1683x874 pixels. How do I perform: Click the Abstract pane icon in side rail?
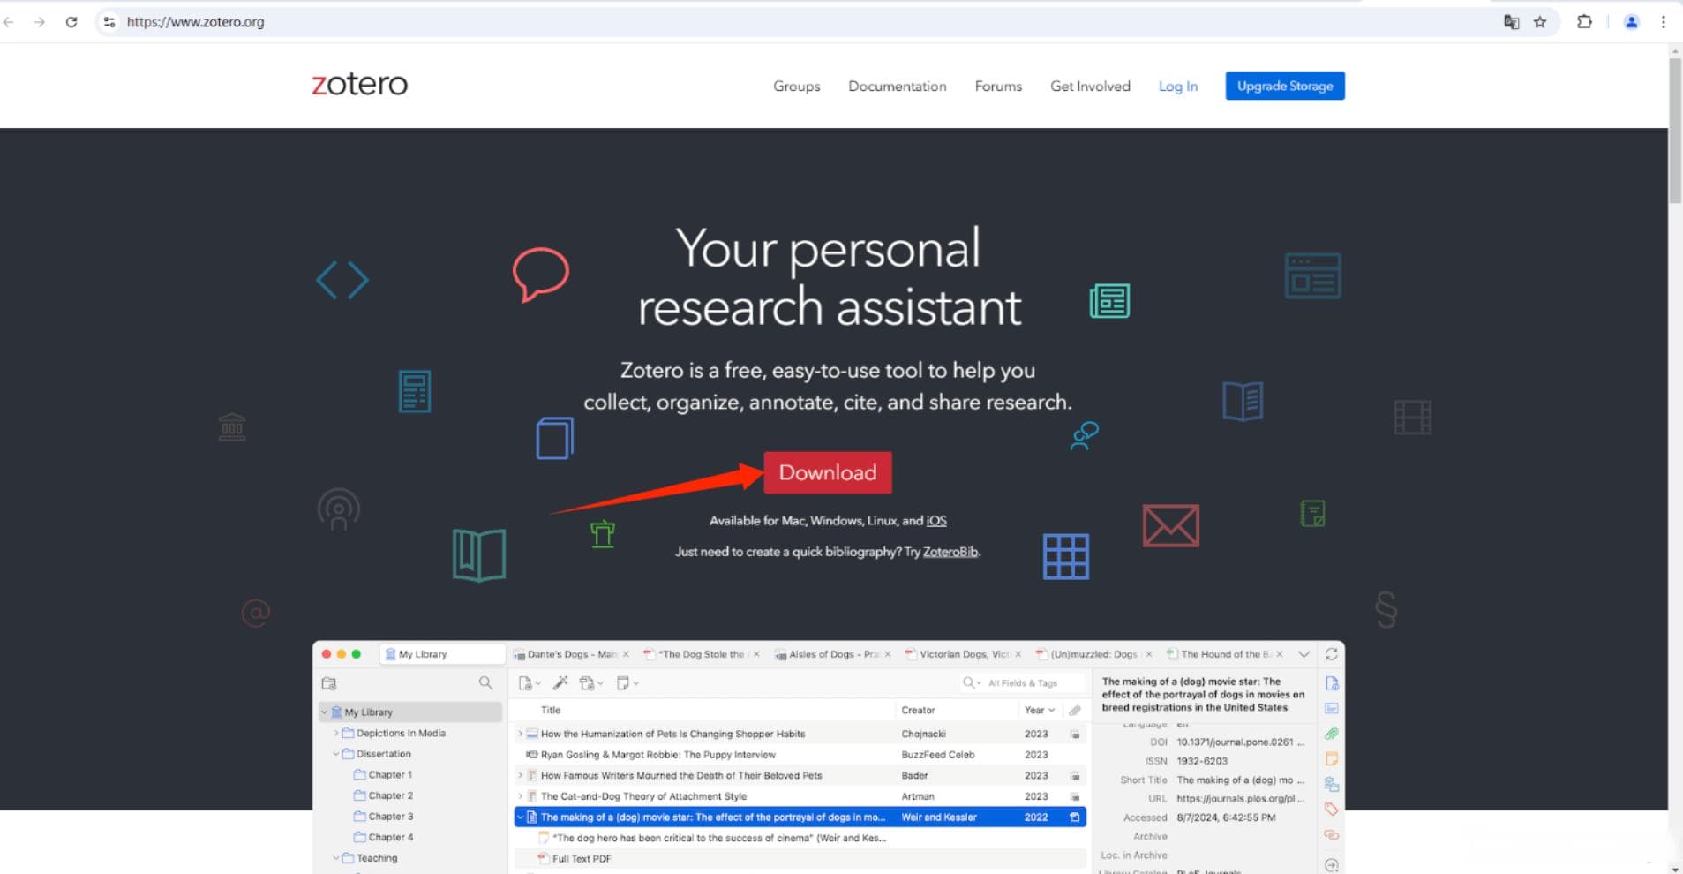(x=1332, y=708)
